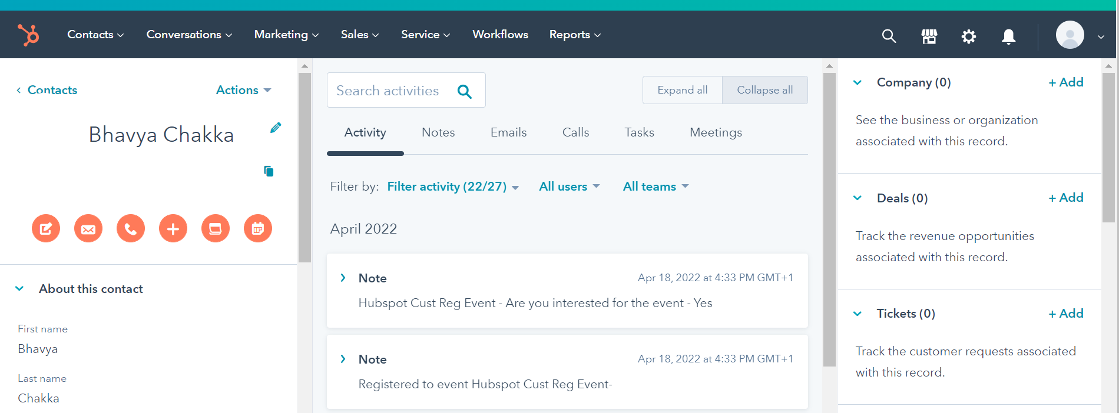The image size is (1119, 413).
Task: Switch to the Tasks tab
Action: click(x=639, y=132)
